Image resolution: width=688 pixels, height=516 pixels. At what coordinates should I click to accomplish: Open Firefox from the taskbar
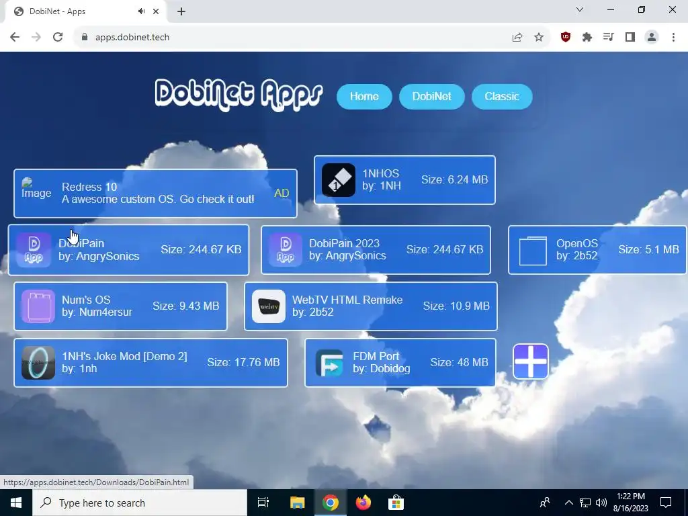(363, 503)
